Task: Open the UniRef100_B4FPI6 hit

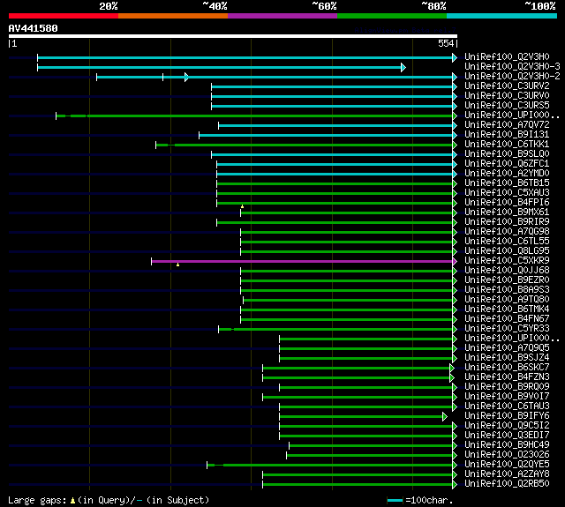Action: (x=507, y=203)
